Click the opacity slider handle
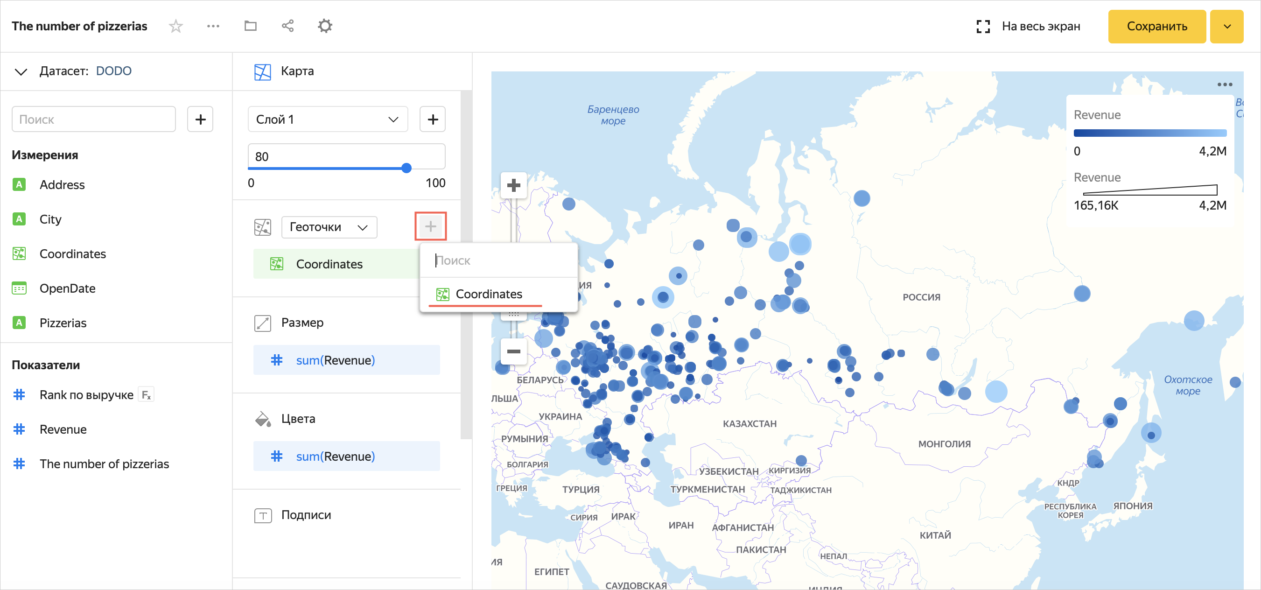The height and width of the screenshot is (590, 1261). click(406, 169)
